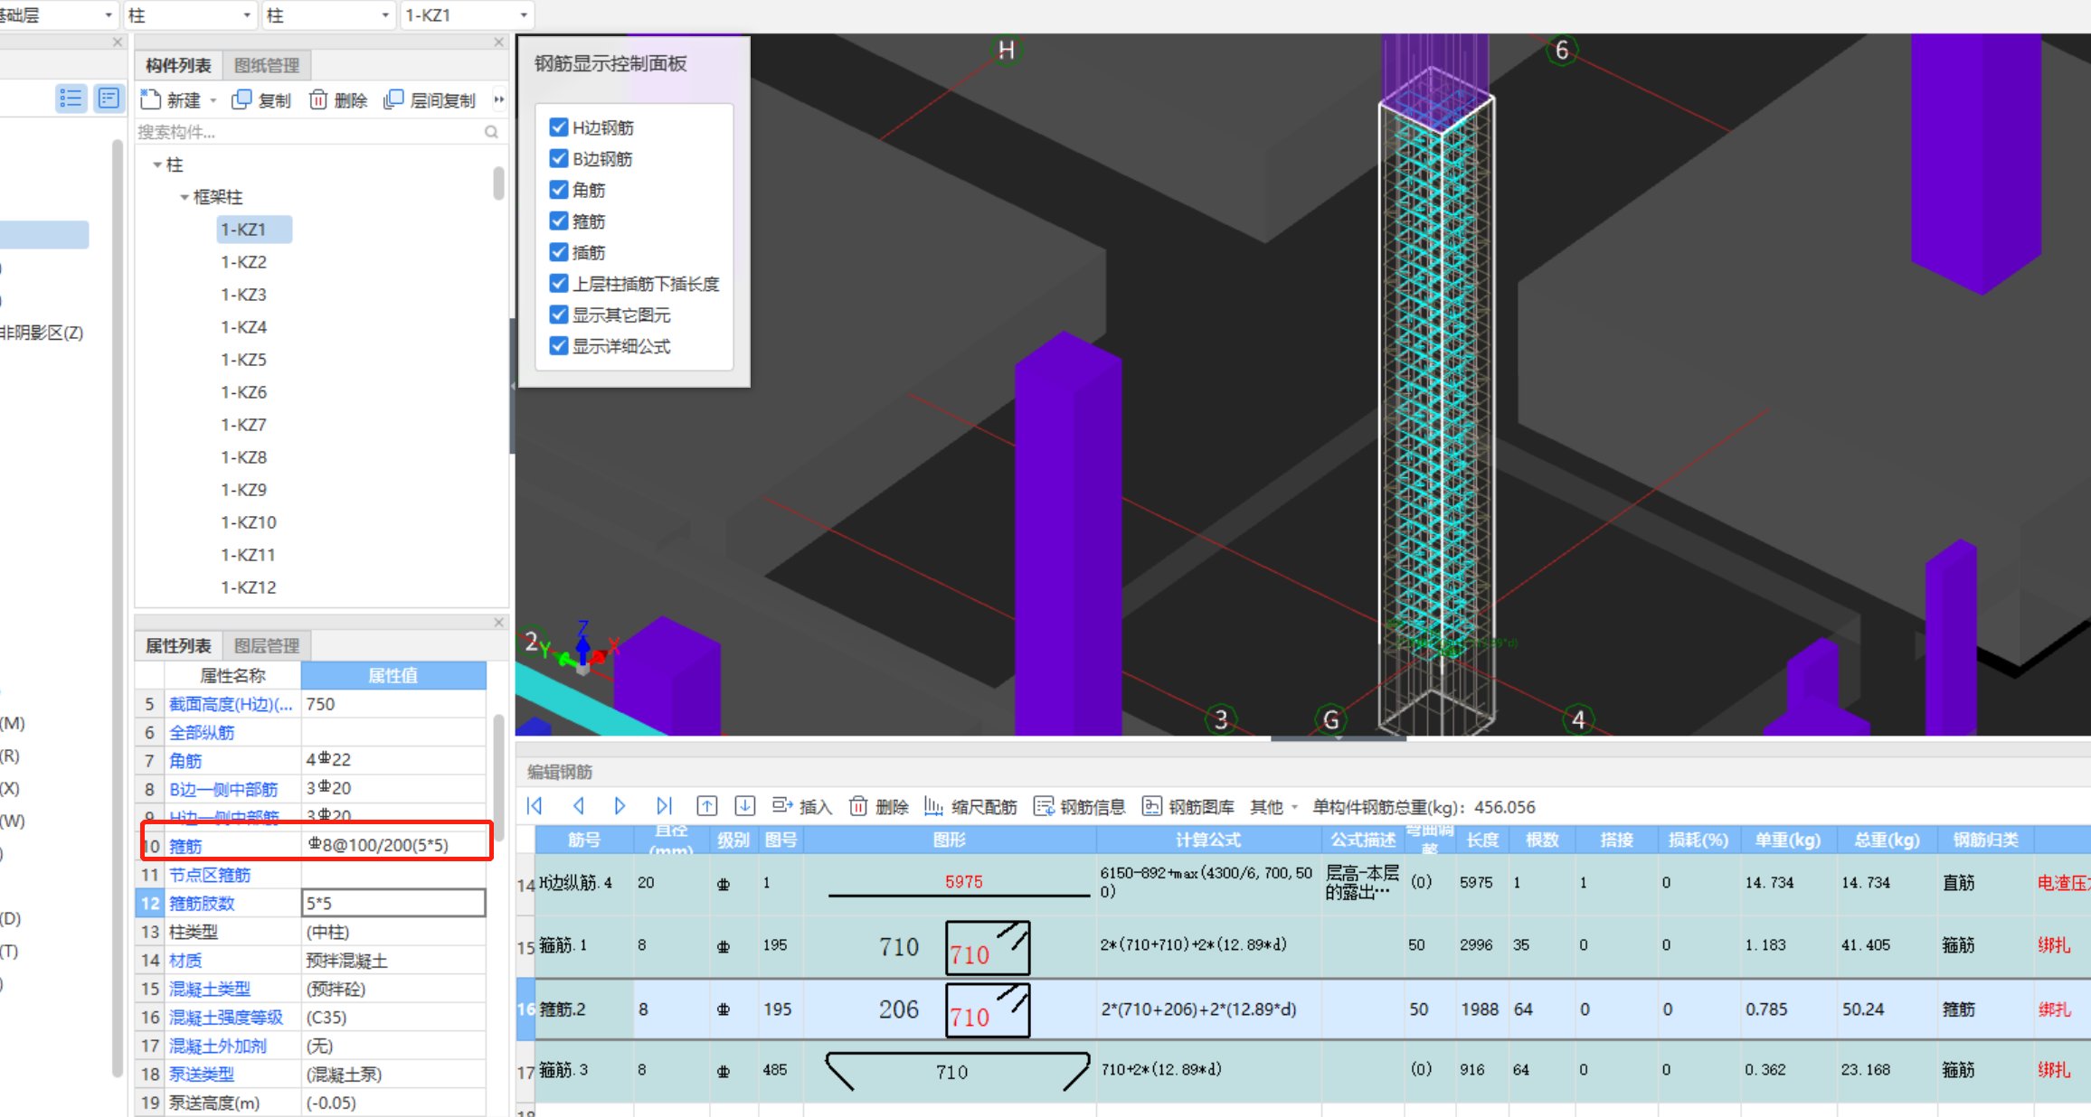Click the 新建 new component icon
Image resolution: width=2091 pixels, height=1117 pixels.
click(150, 99)
